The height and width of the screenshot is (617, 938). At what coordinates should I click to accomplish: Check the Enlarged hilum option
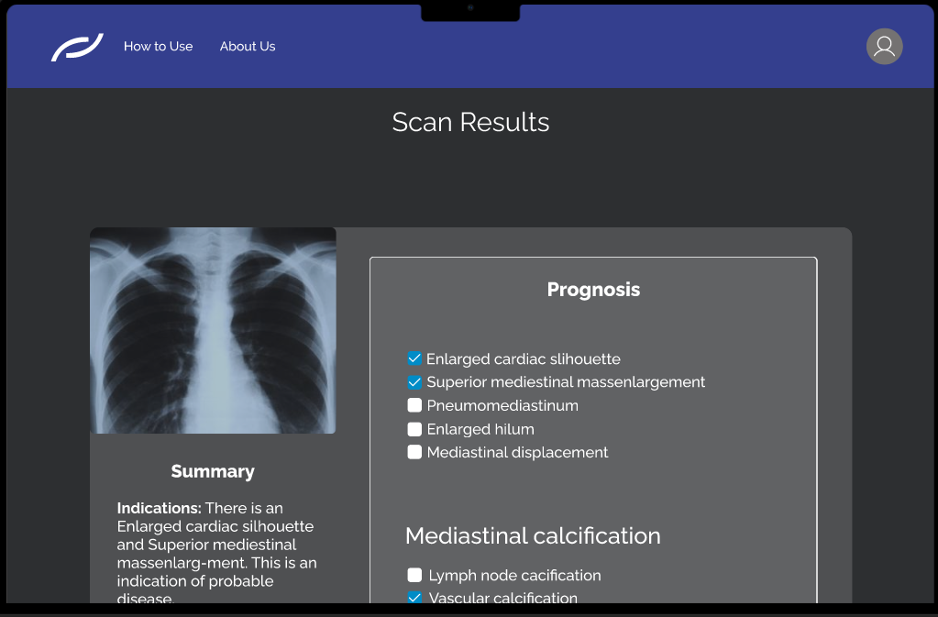coord(414,428)
